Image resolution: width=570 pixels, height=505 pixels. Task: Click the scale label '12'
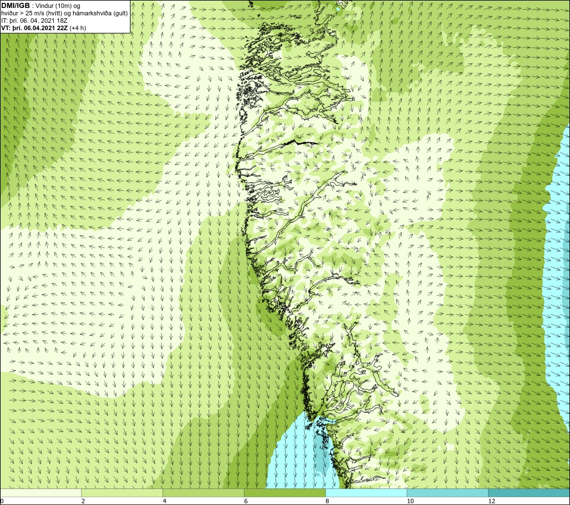tap(492, 502)
